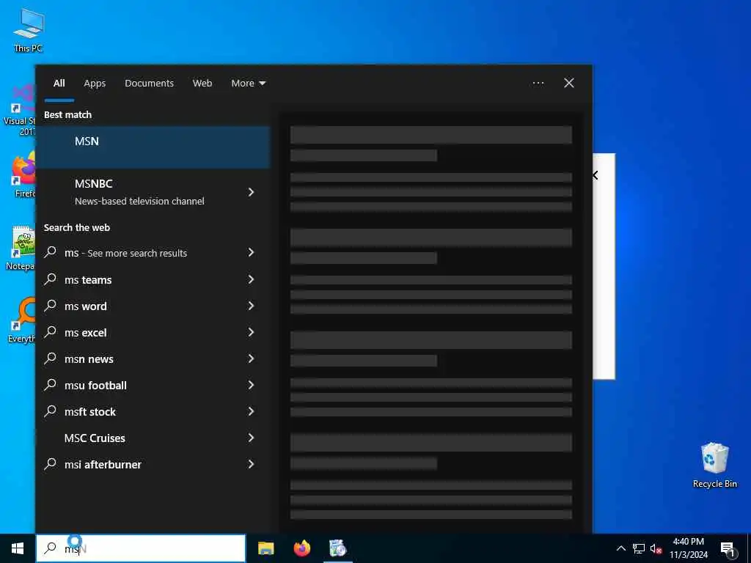Click inside the taskbar search box
The height and width of the screenshot is (563, 751).
click(x=142, y=548)
